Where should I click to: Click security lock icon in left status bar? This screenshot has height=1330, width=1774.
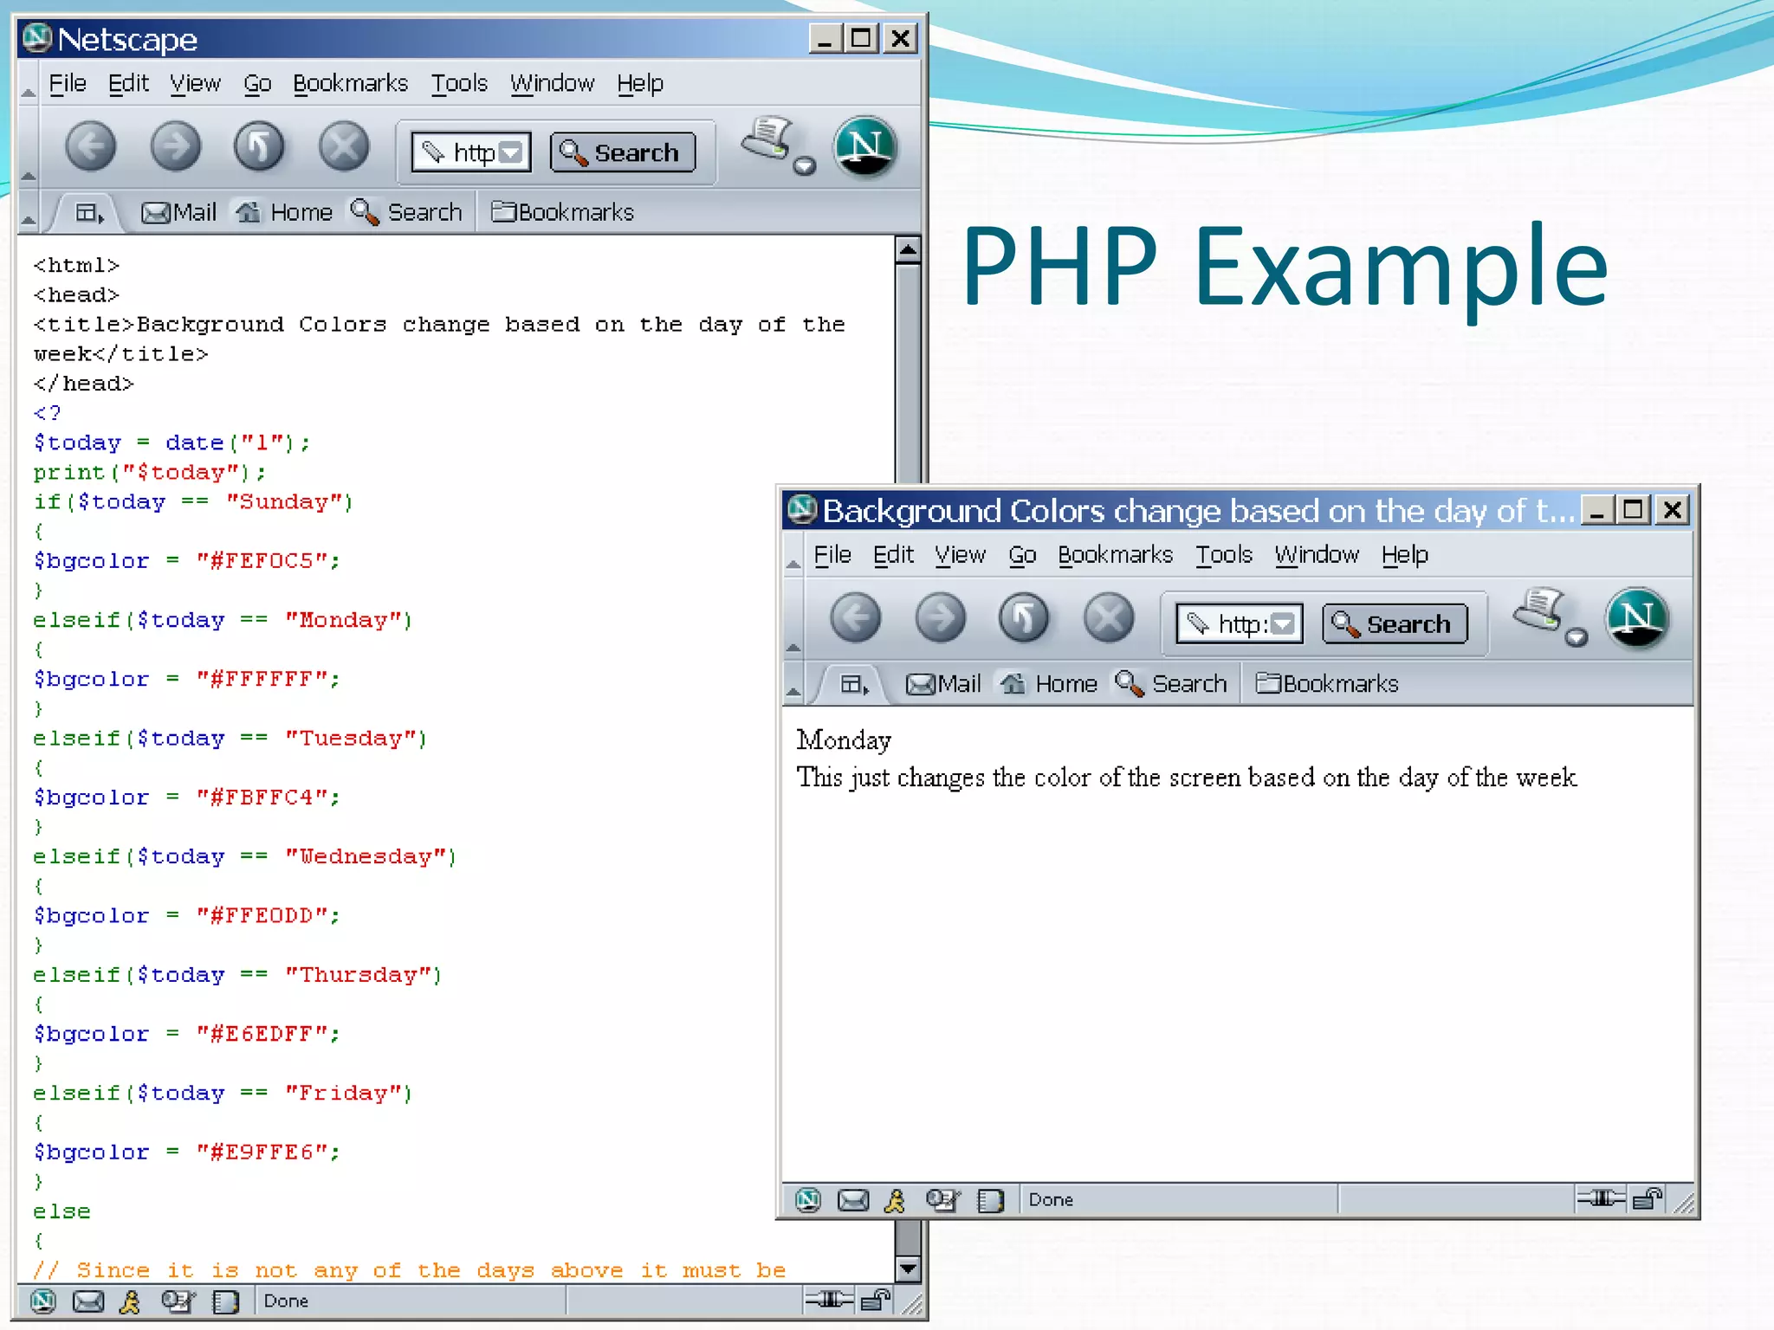pos(874,1300)
